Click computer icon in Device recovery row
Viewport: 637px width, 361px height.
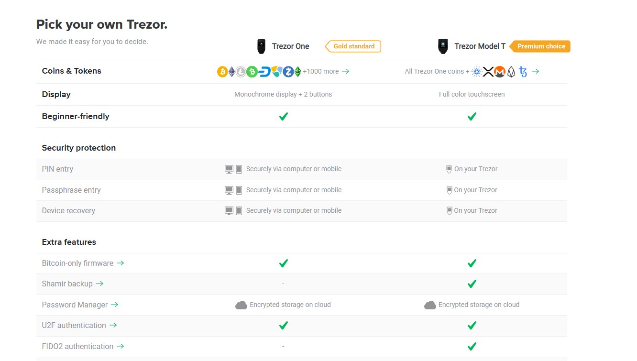(229, 210)
